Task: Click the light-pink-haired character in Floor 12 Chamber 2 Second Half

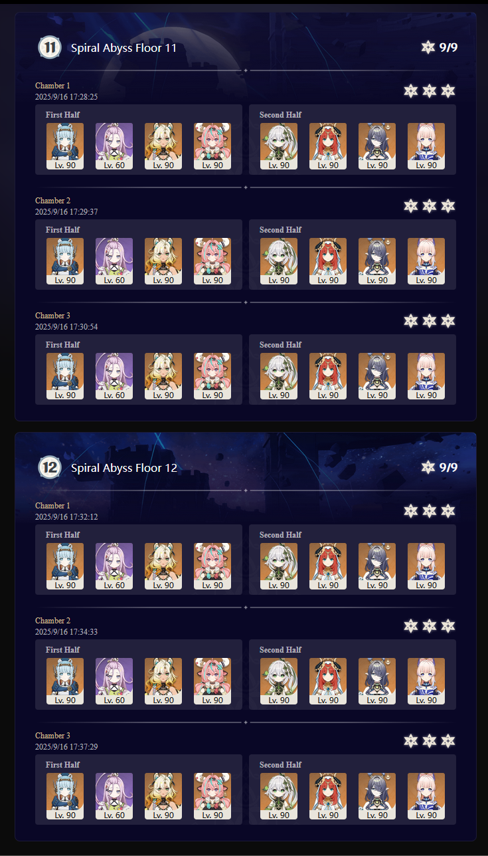Action: [x=426, y=681]
